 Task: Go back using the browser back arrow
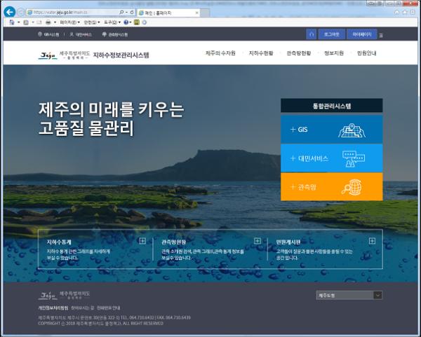[x=10, y=12]
